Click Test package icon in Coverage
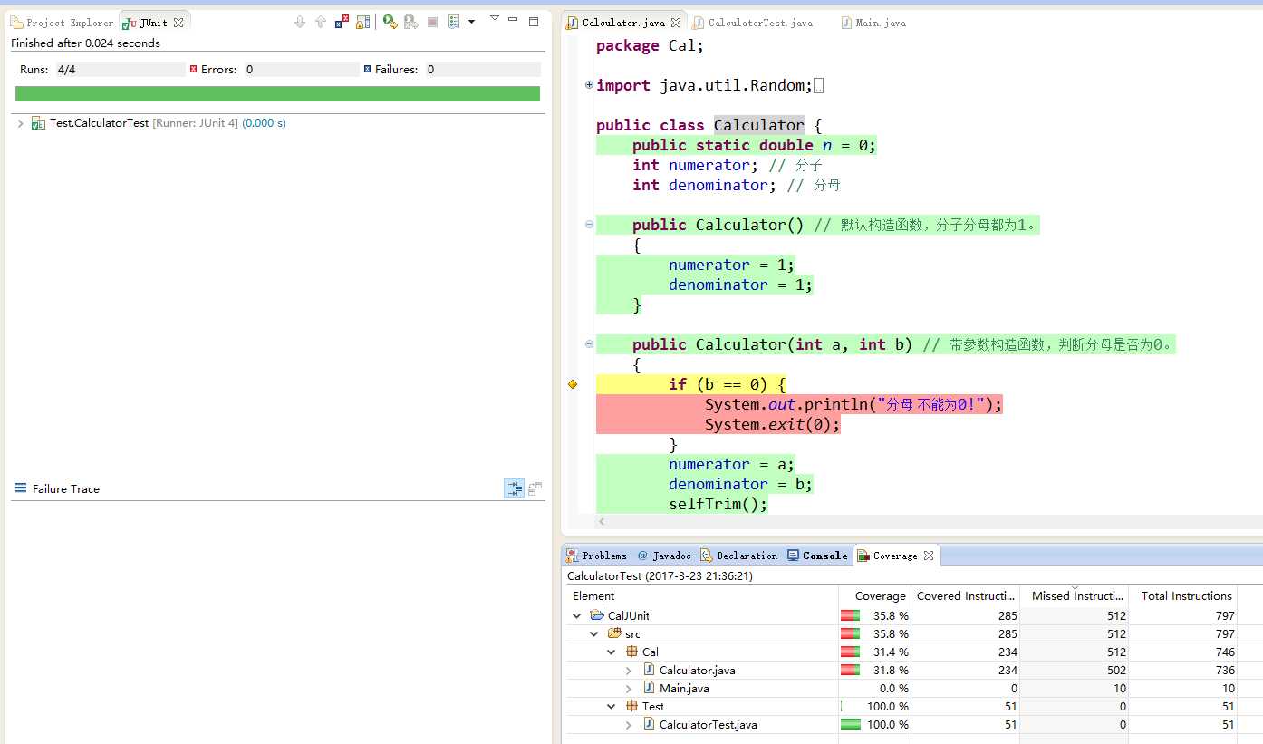Viewport: 1263px width, 744px height. [x=631, y=706]
